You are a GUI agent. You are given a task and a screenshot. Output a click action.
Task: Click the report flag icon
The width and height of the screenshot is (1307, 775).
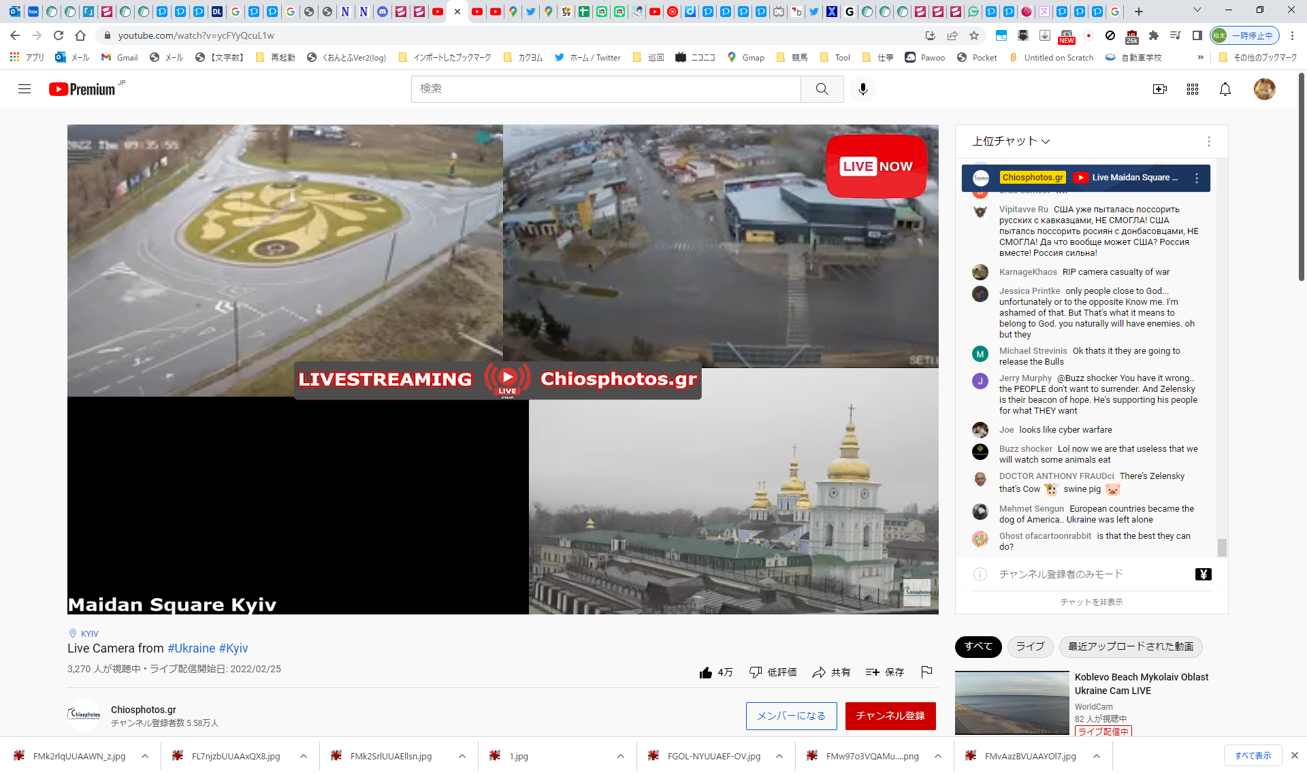(x=926, y=672)
